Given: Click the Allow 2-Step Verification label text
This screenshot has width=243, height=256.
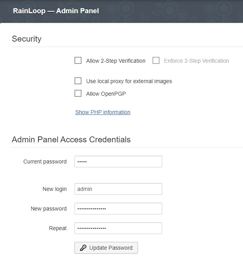Looking at the screenshot, I should tap(116, 61).
